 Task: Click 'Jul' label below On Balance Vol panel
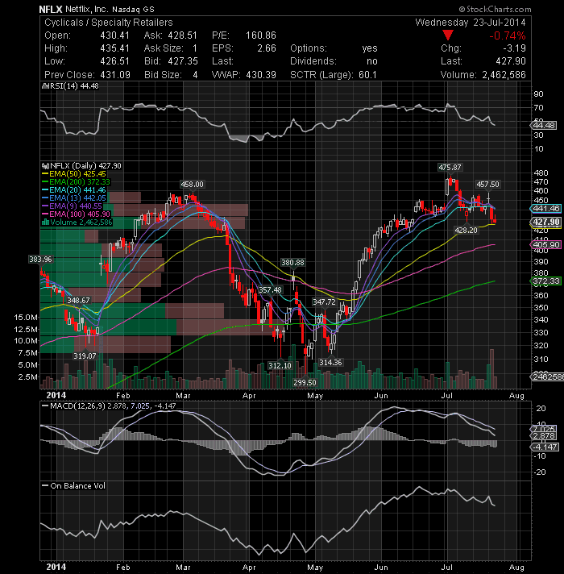pyautogui.click(x=447, y=568)
